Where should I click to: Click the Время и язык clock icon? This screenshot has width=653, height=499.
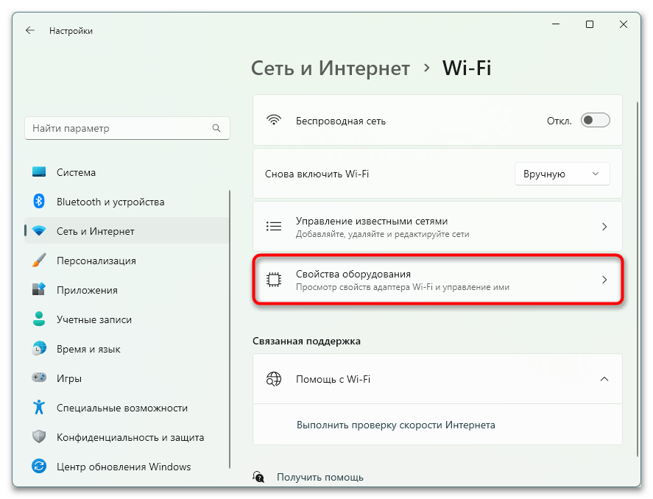click(39, 349)
